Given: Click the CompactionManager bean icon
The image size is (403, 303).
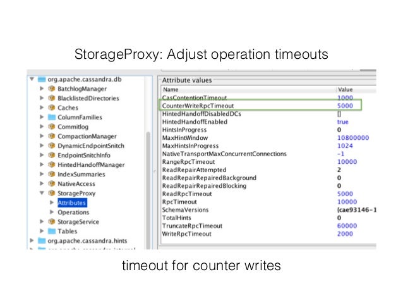Looking at the screenshot, I should point(52,136).
